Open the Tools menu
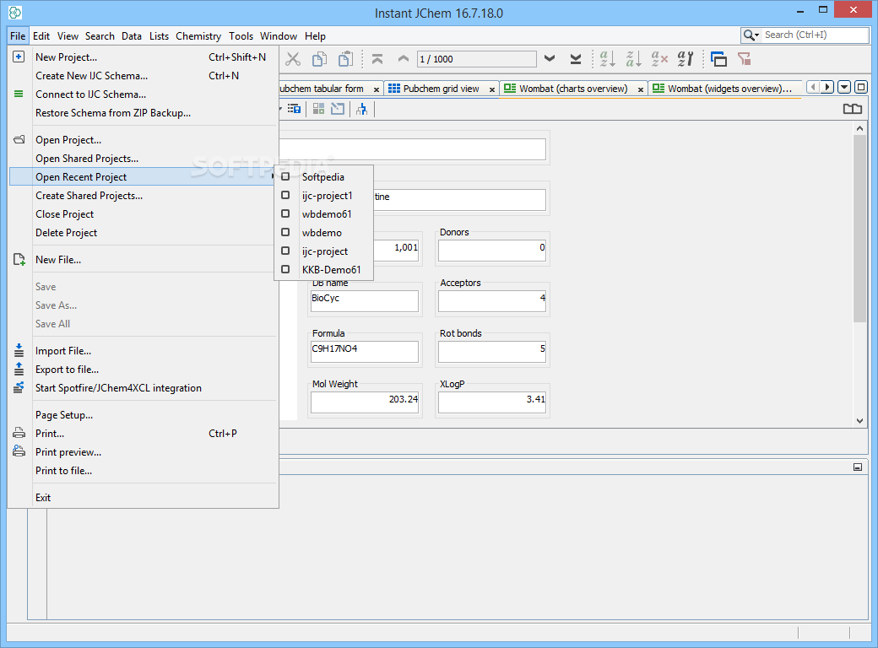This screenshot has height=648, width=878. click(x=241, y=35)
